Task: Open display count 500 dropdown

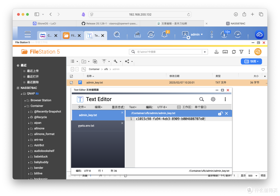Action: (252, 176)
